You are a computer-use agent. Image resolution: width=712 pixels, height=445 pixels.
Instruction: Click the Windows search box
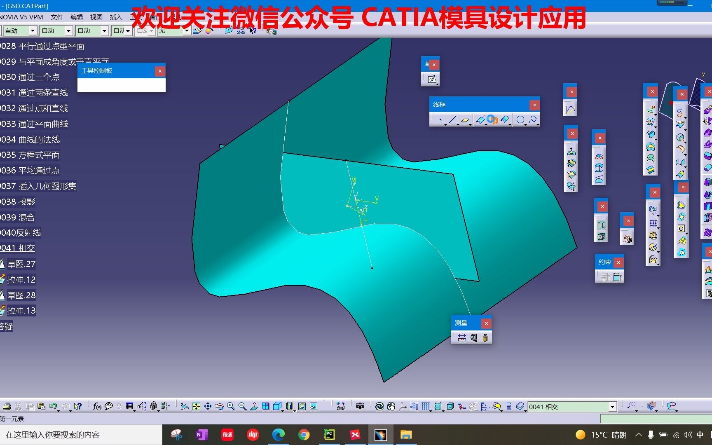(81, 435)
